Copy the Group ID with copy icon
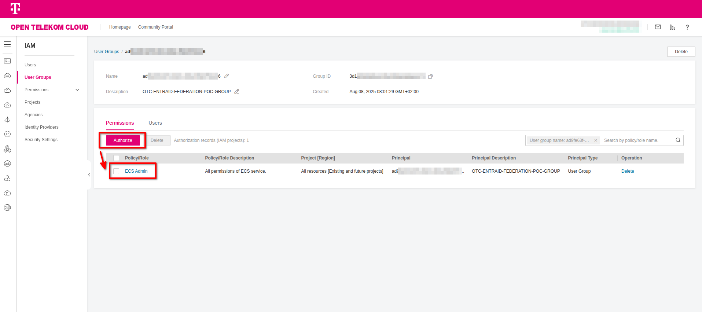The height and width of the screenshot is (312, 702). click(x=430, y=77)
